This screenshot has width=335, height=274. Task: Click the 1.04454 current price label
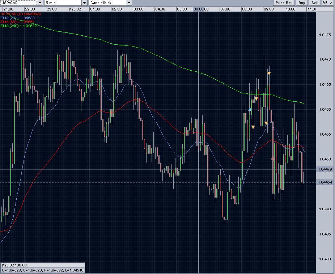pos(325,182)
